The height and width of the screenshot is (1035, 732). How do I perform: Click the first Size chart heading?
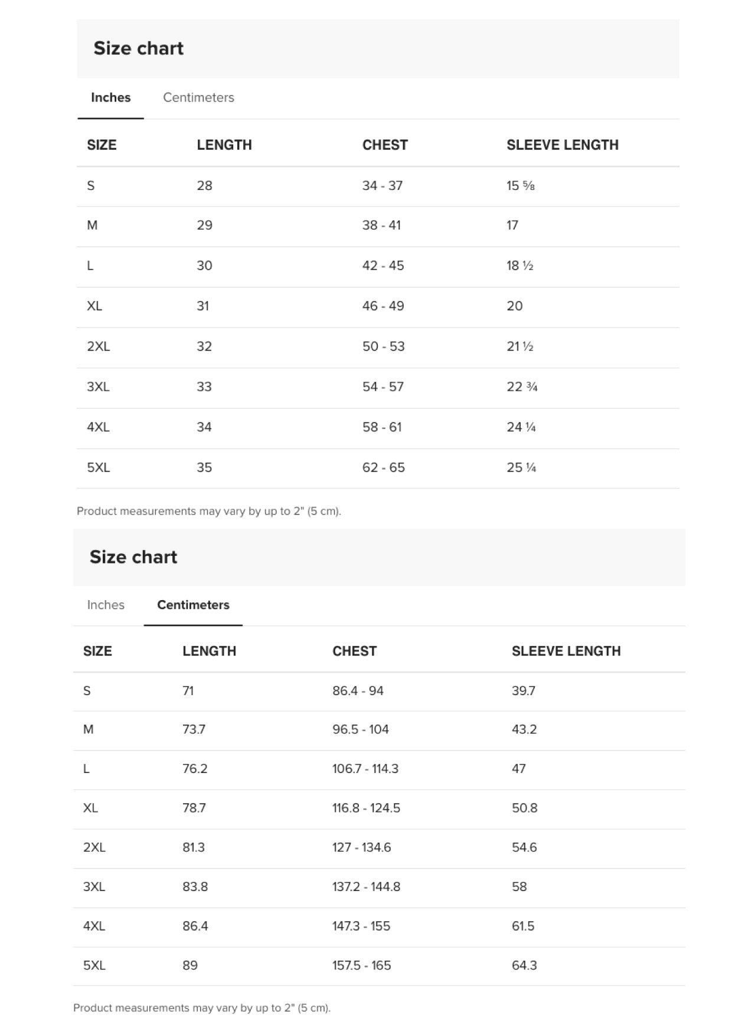point(138,48)
